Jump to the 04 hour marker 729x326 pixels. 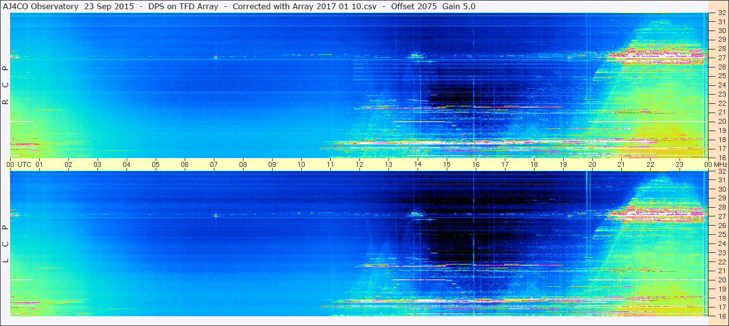(127, 164)
